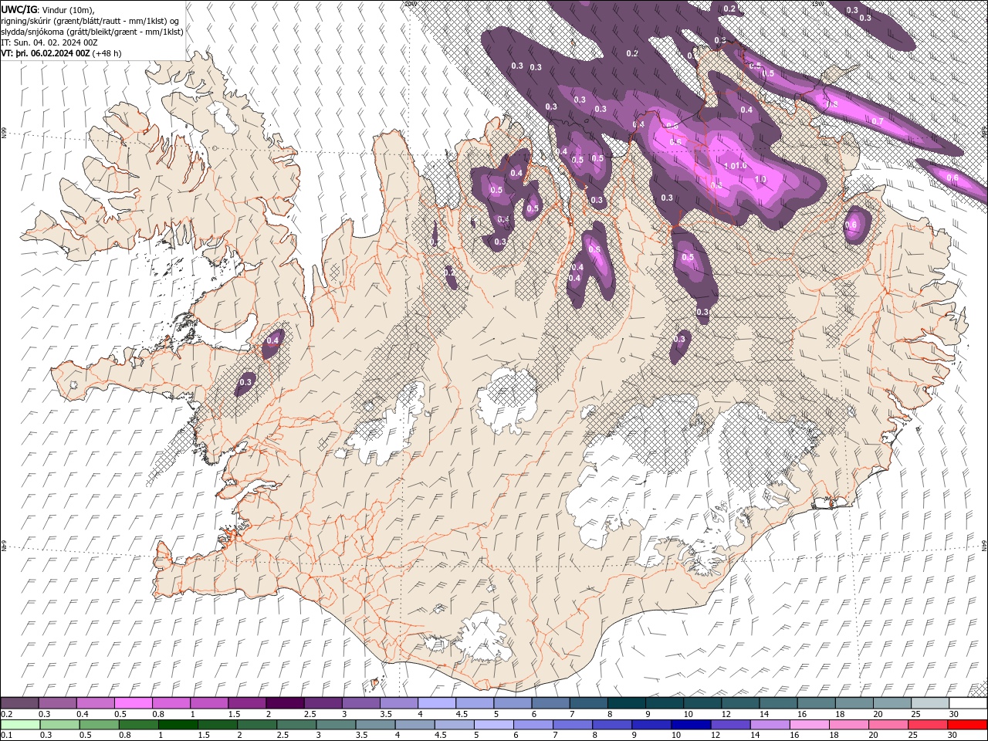Select the pale green rain swatch between 0.1 and 0.3
Image resolution: width=988 pixels, height=741 pixels.
pos(20,725)
